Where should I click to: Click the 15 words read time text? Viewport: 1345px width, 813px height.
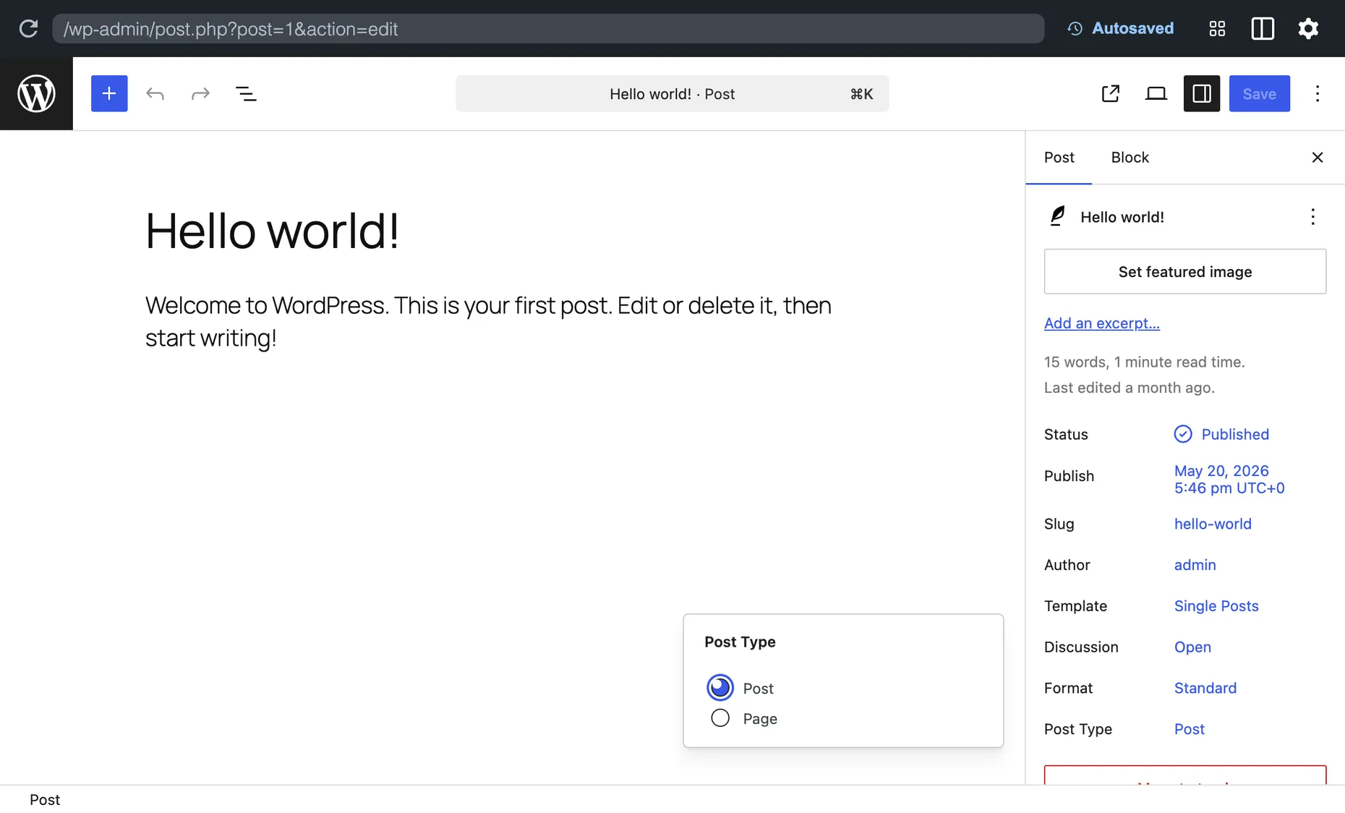pyautogui.click(x=1144, y=362)
